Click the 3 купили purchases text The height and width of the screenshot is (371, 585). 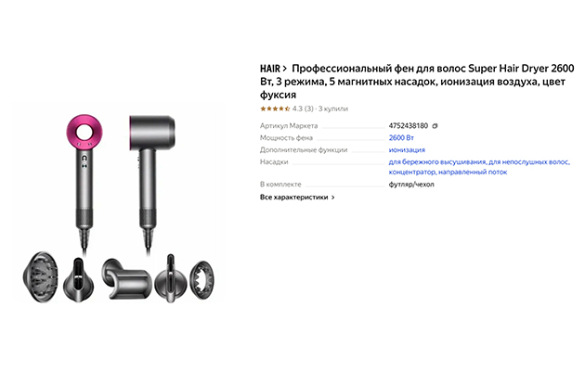pos(332,109)
